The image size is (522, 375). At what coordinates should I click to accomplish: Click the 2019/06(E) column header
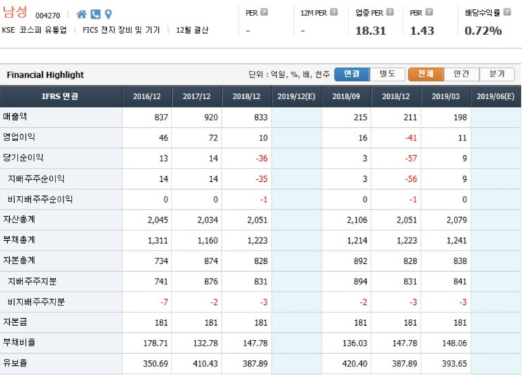495,96
